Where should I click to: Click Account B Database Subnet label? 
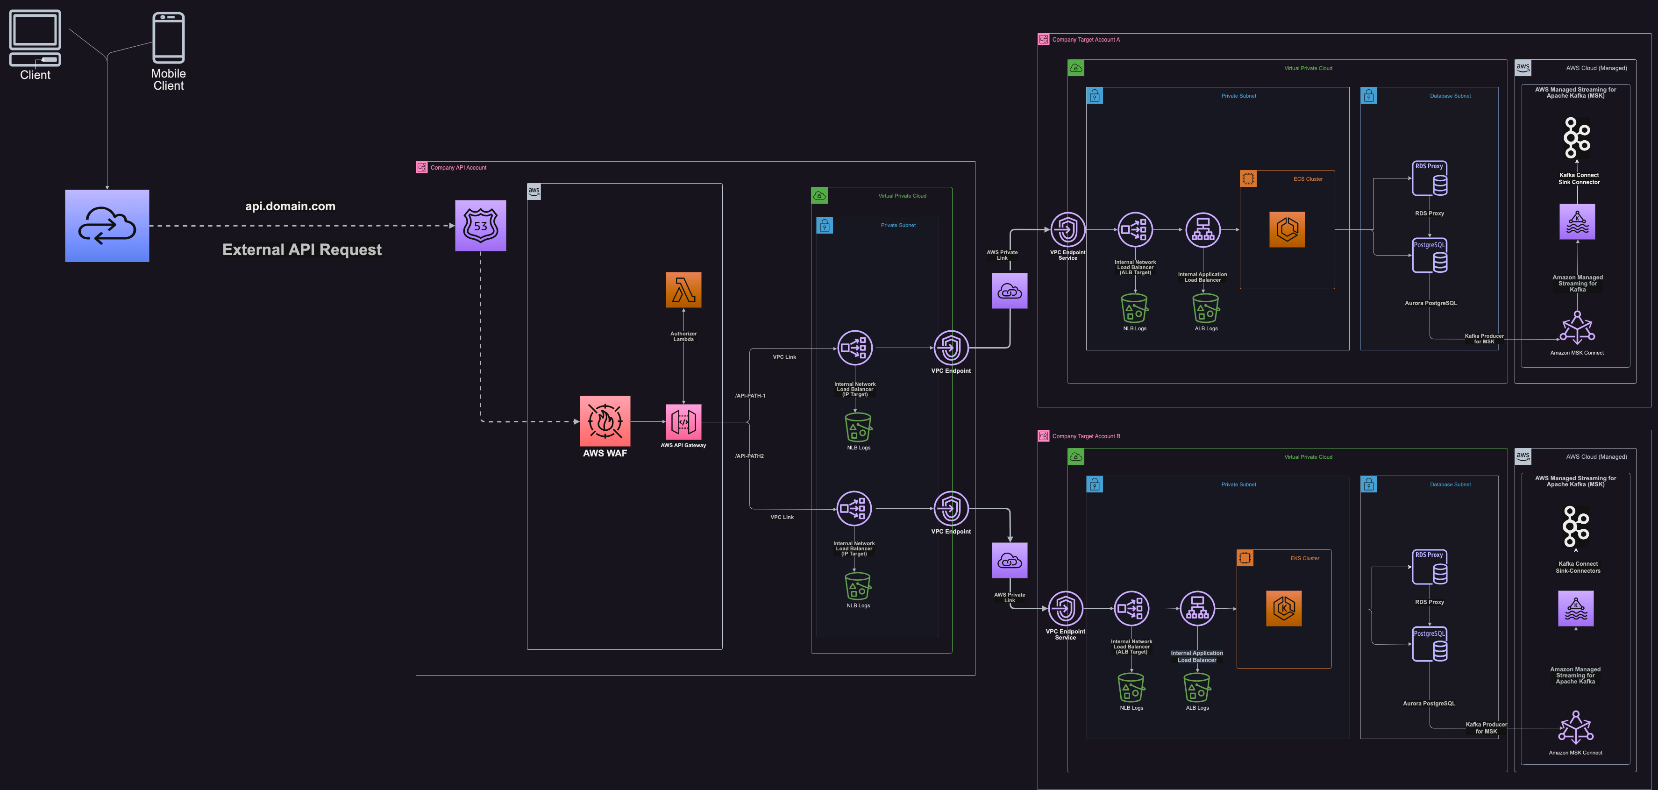pos(1450,485)
